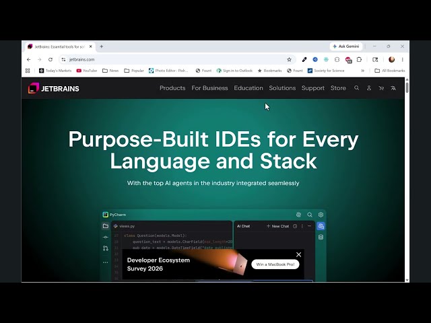Click the chat history clock icon in AI Chat

[295, 226]
